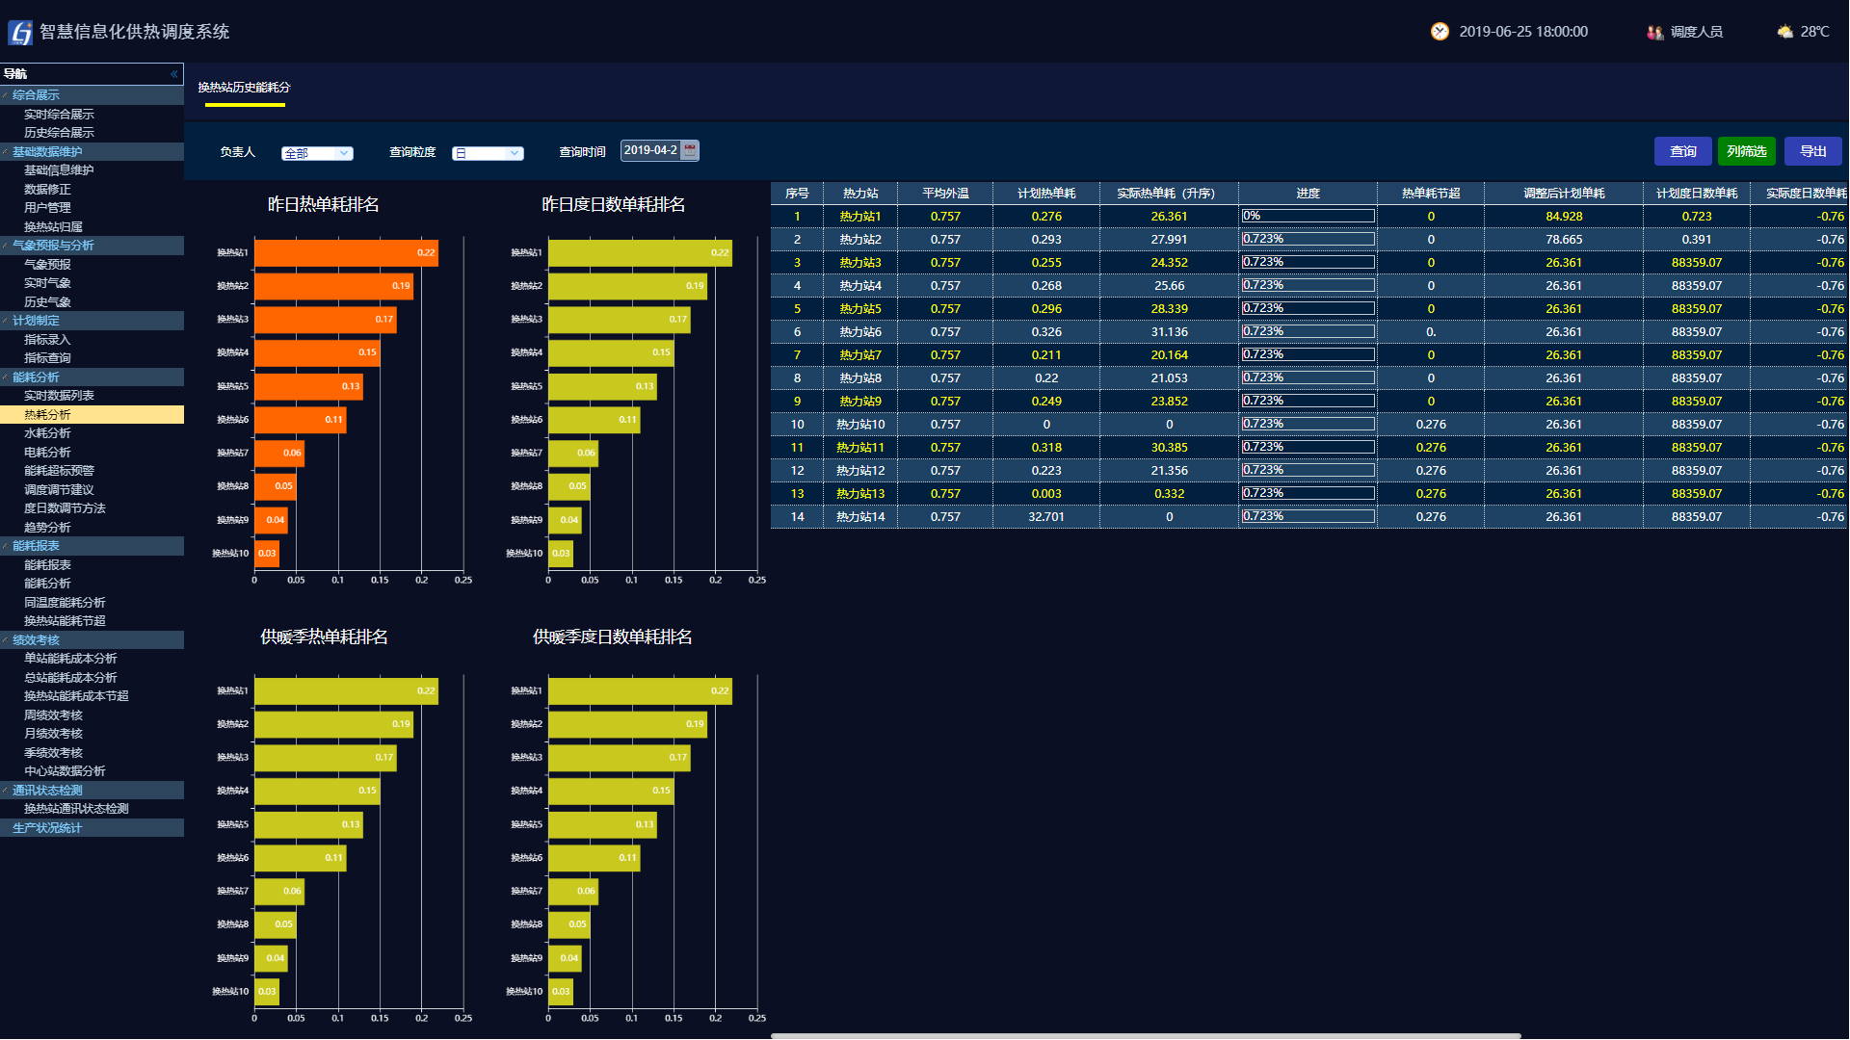Viewport: 1850px width, 1040px height.
Task: Click the 进度 bar in row 热力站7
Action: pos(1308,354)
